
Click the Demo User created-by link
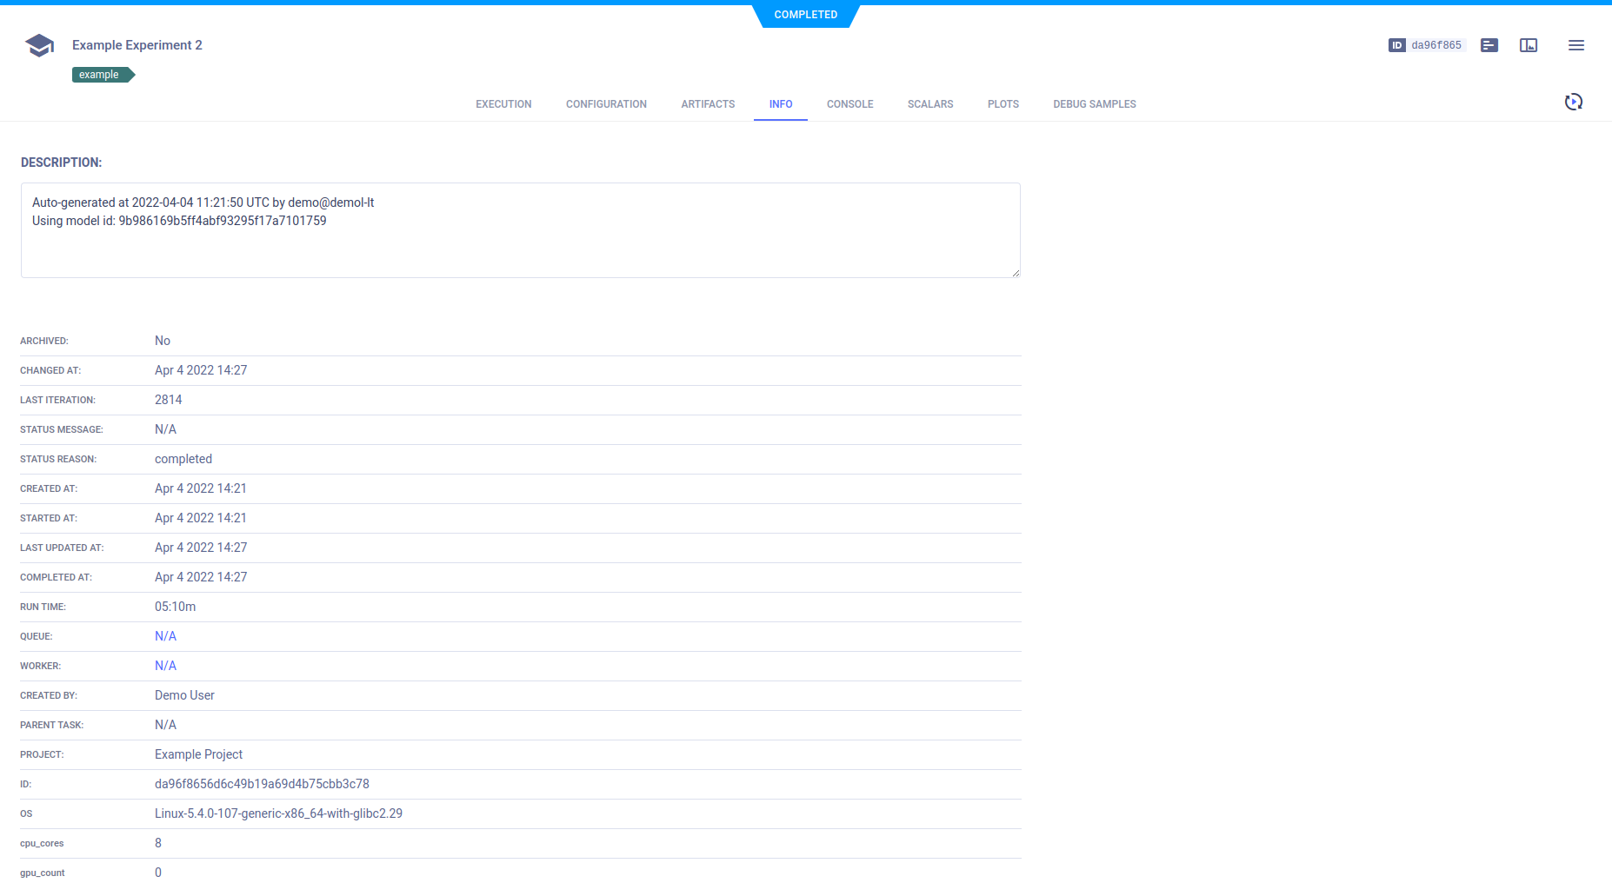tap(184, 695)
